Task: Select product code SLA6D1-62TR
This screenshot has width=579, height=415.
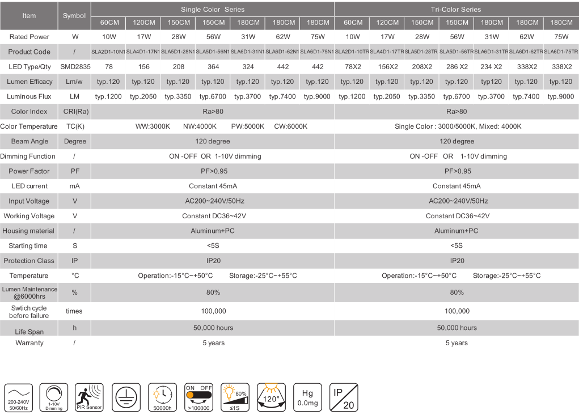Action: coord(526,52)
